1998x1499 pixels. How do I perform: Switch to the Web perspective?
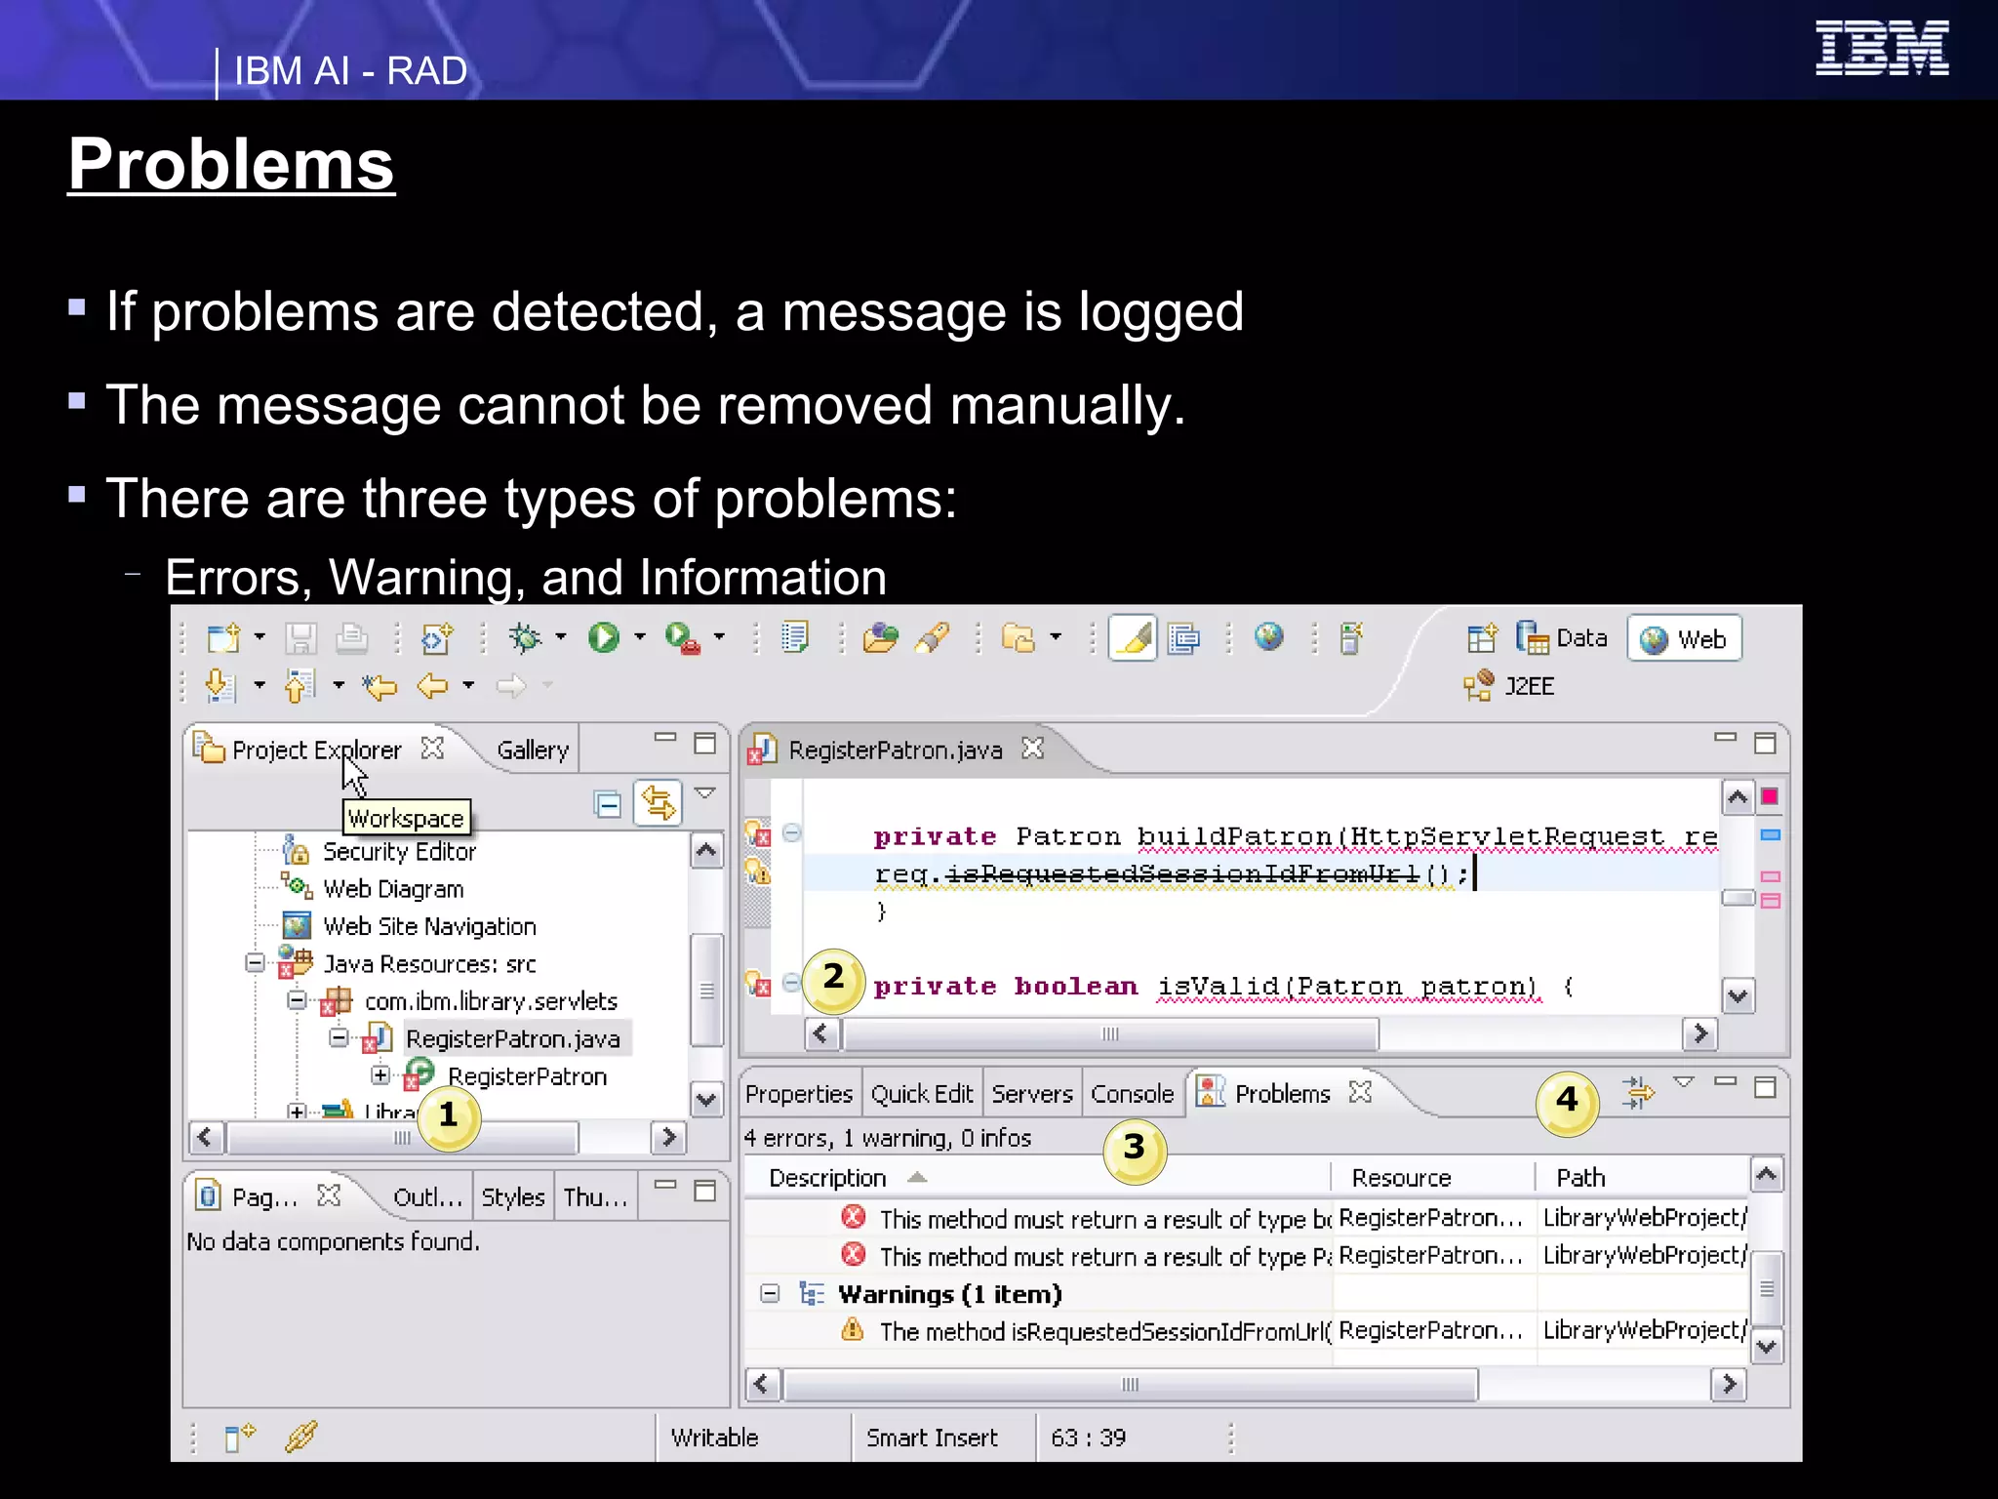click(x=1685, y=639)
